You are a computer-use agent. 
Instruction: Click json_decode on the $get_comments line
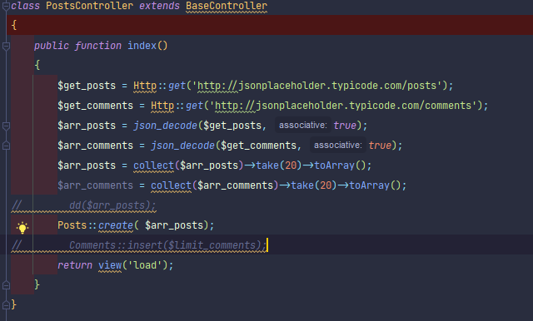coord(183,146)
